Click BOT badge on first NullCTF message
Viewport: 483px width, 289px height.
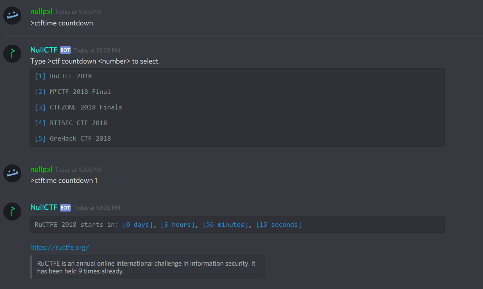[x=65, y=50]
